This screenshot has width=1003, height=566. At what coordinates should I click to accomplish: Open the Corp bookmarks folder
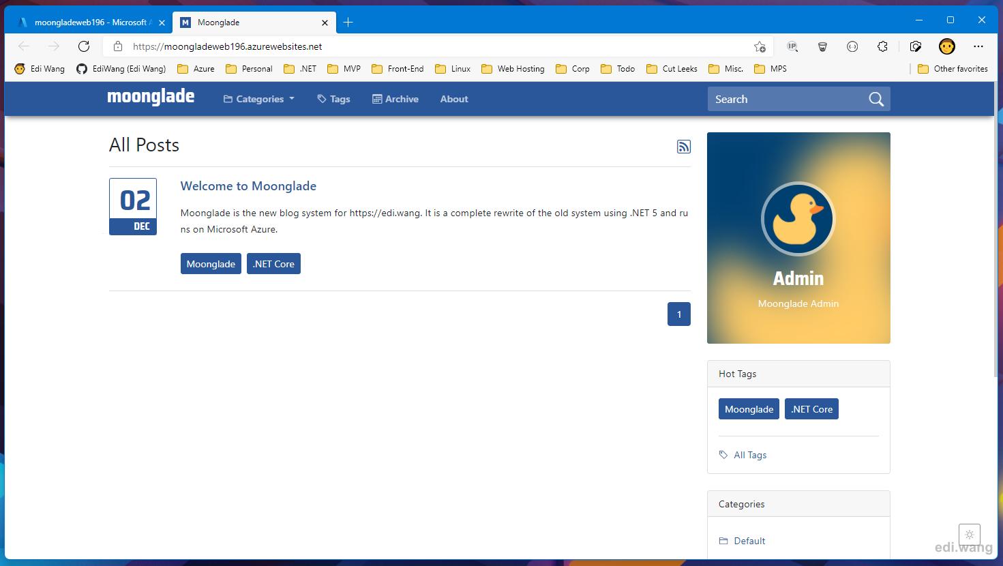(573, 69)
